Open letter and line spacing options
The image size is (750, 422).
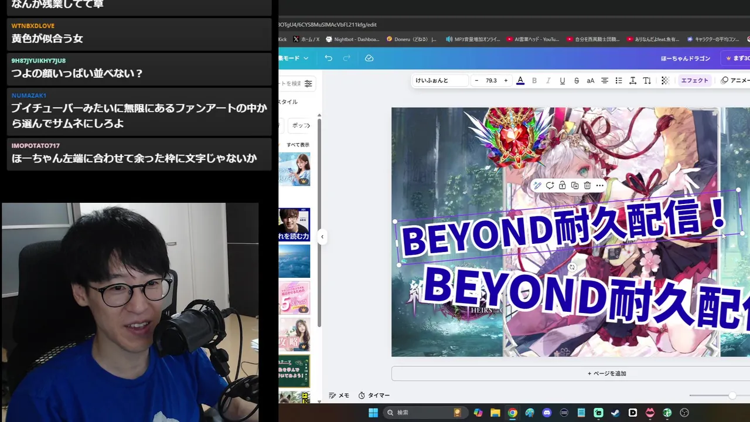tap(633, 80)
